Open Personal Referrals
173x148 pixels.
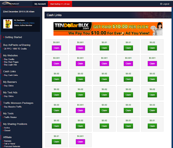coord(12,146)
